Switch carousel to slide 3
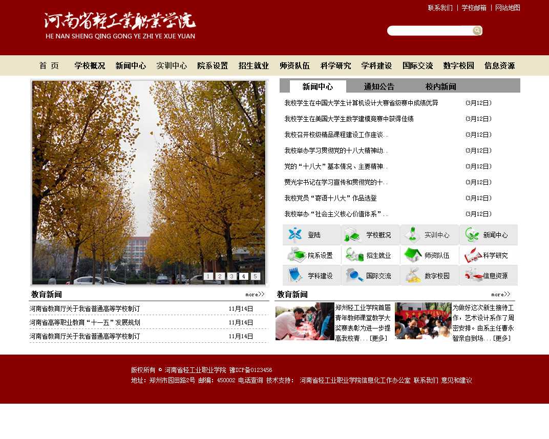 (x=231, y=276)
